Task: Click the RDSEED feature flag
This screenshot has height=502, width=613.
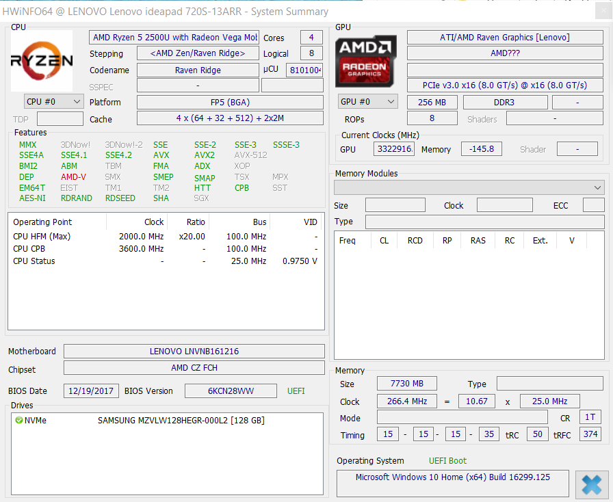Action: pyautogui.click(x=120, y=198)
